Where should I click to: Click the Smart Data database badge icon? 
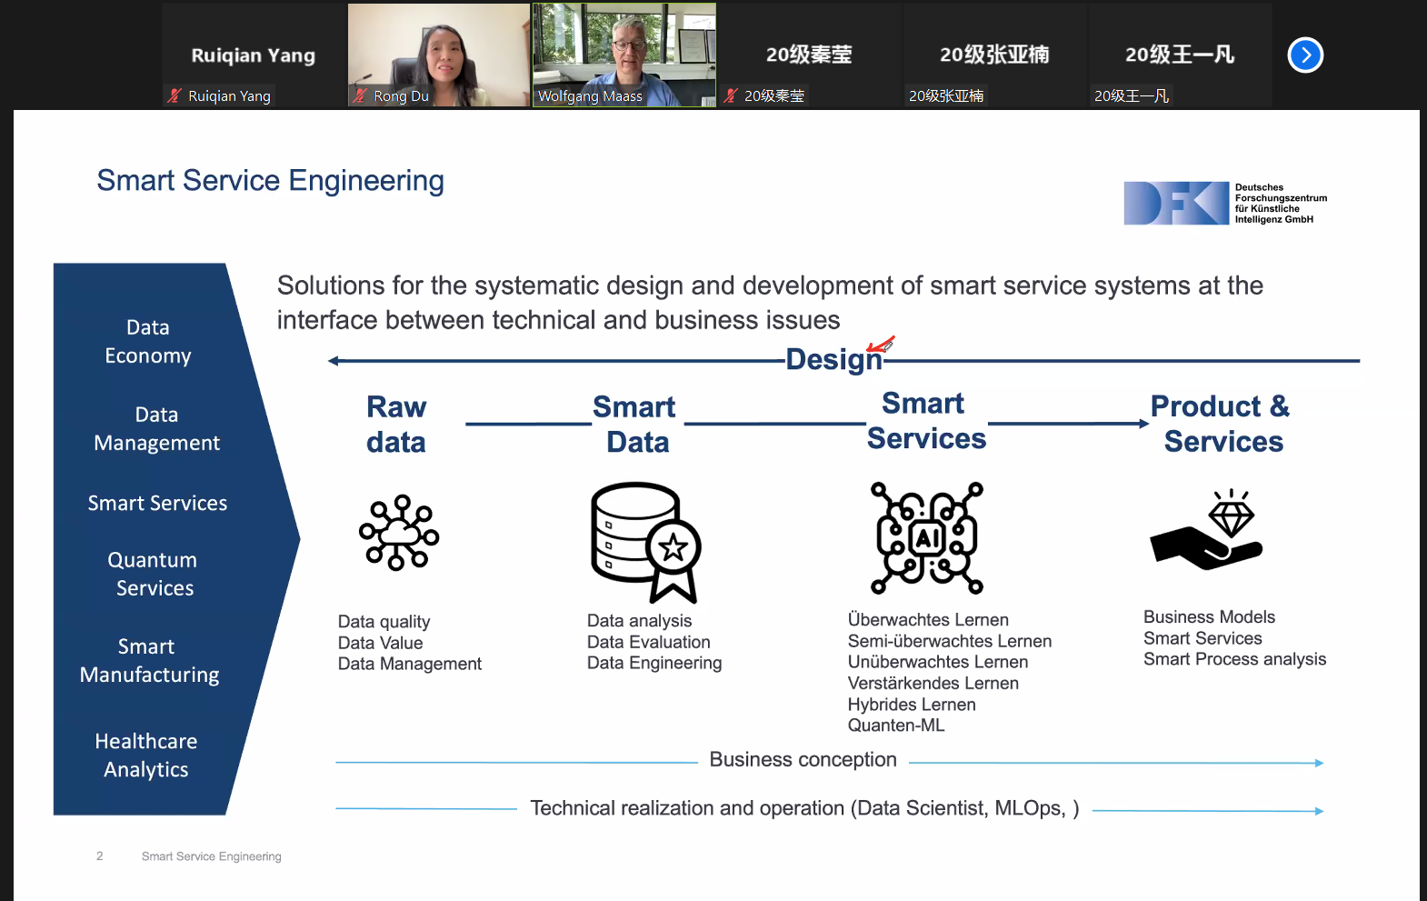645,543
